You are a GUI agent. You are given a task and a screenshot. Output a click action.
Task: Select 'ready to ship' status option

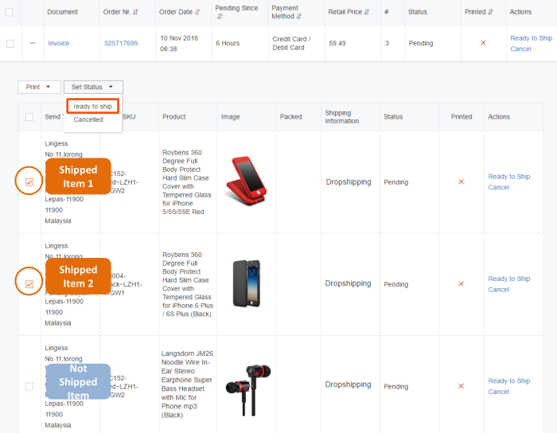[x=92, y=106]
